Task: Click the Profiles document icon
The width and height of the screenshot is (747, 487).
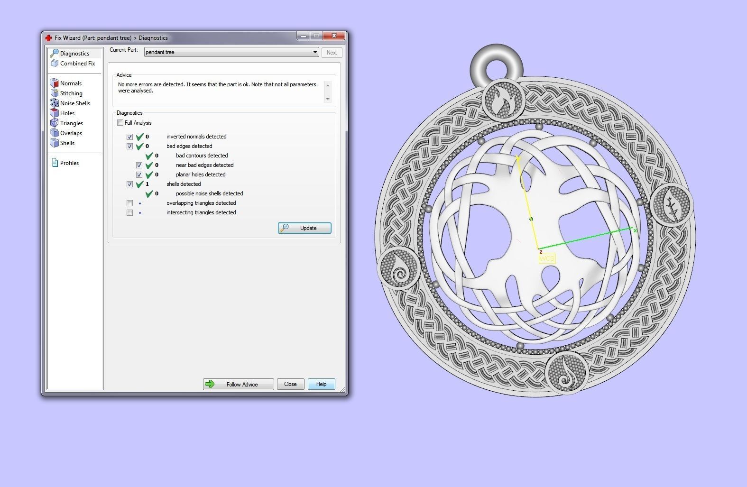Action: click(55, 163)
